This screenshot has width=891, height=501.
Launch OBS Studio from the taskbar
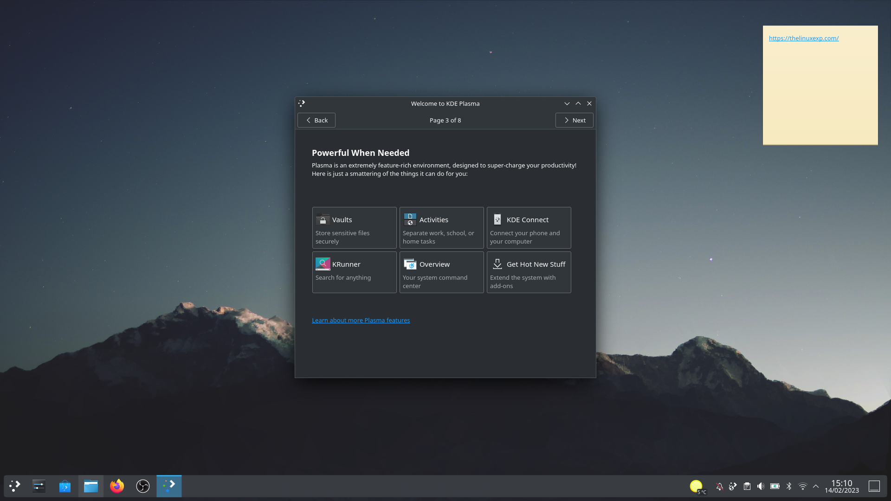tap(143, 486)
